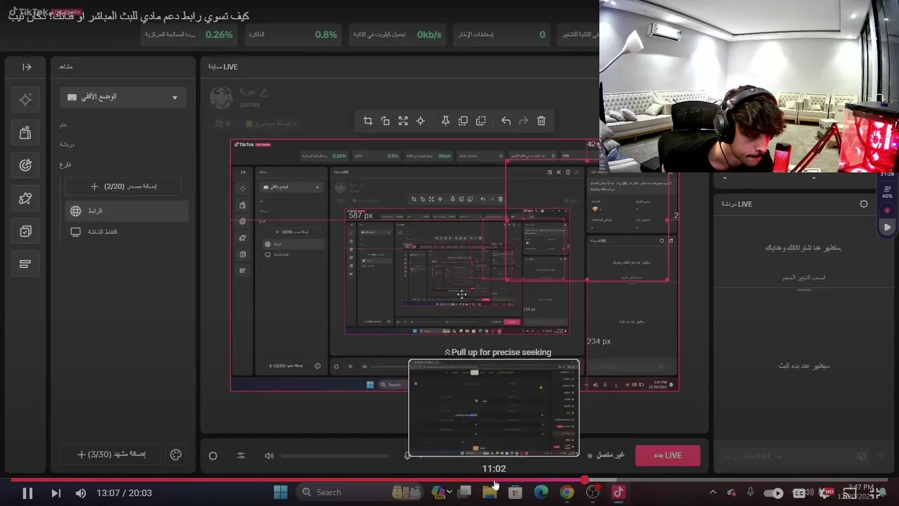Open the emoji picker in chat box
This screenshot has height=506, width=899.
(862, 456)
